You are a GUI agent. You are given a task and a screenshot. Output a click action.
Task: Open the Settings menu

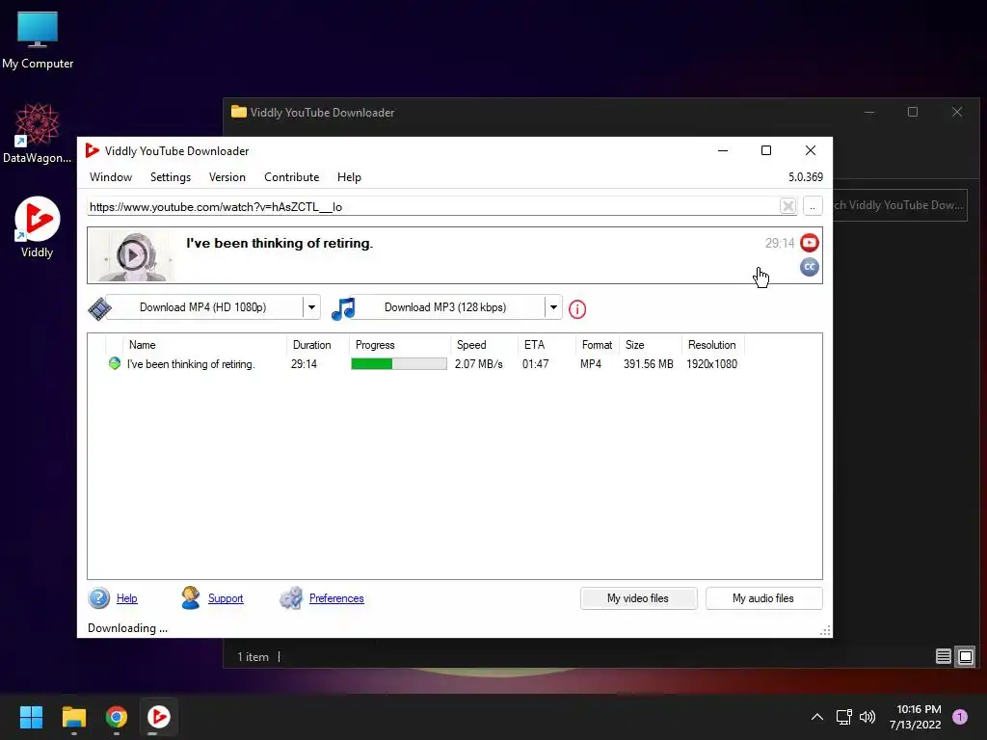click(x=170, y=177)
